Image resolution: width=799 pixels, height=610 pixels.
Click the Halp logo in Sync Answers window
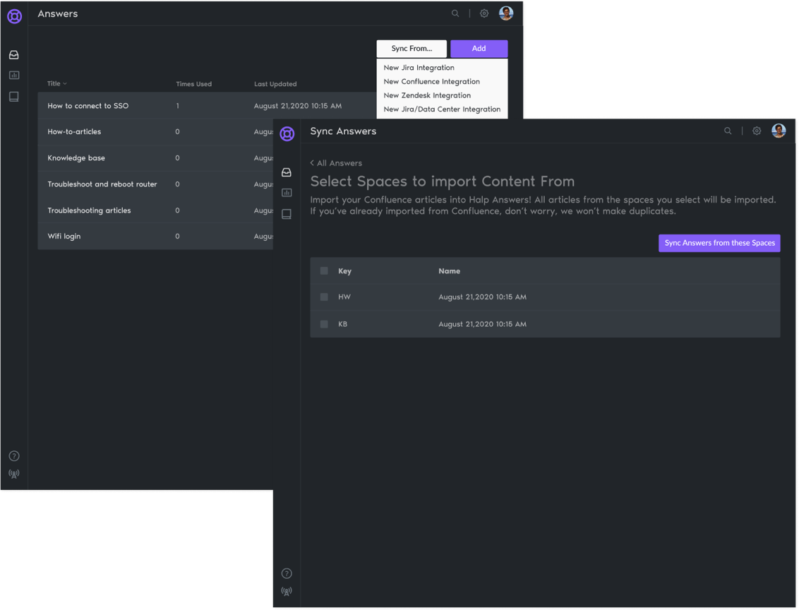[287, 133]
